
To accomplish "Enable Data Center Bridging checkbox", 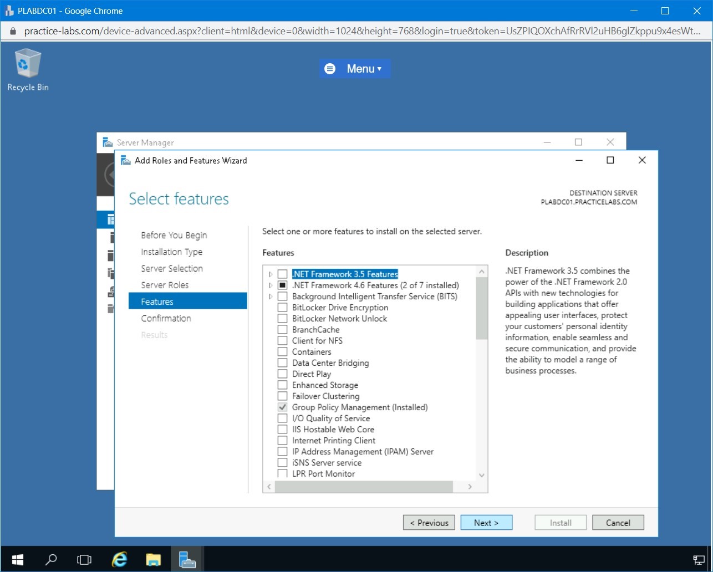I will pyautogui.click(x=283, y=363).
